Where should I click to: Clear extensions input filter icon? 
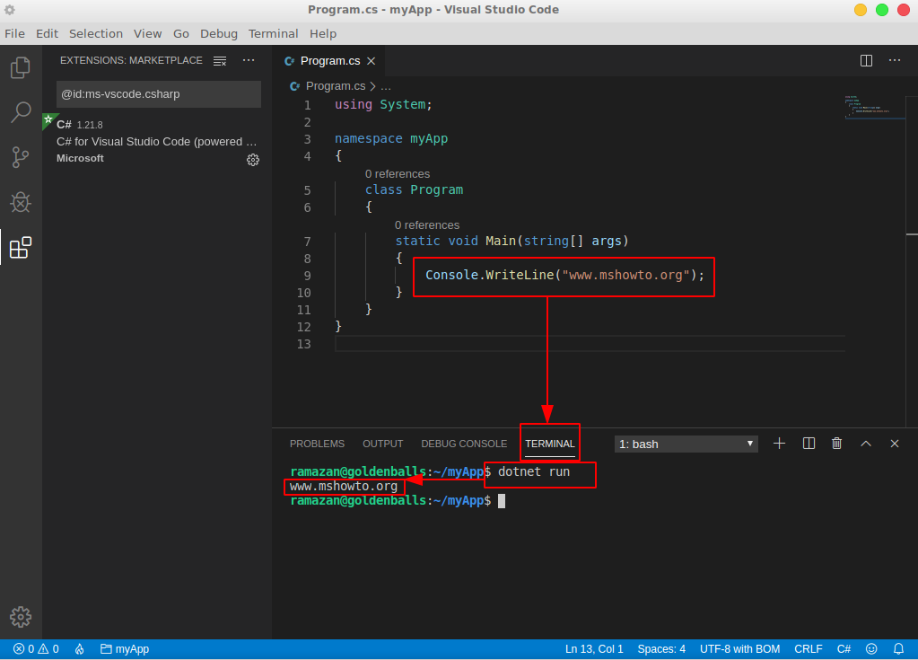[x=220, y=61]
